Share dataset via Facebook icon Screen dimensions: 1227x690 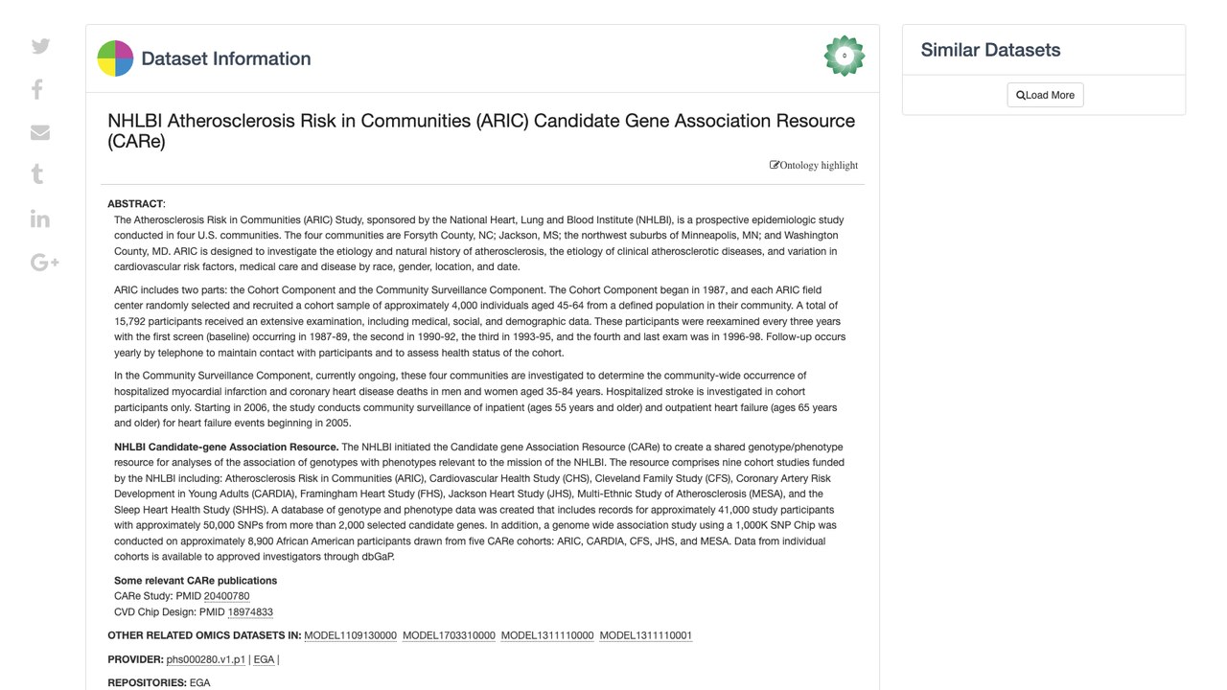tap(37, 89)
